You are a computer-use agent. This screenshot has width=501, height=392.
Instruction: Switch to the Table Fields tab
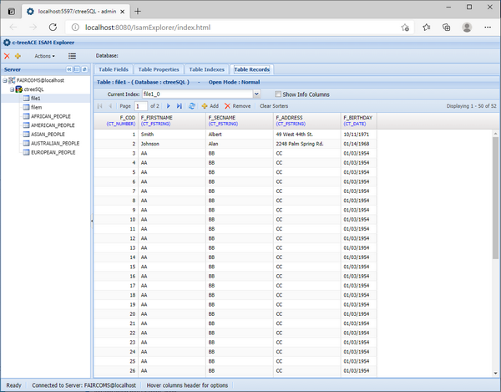(x=114, y=69)
